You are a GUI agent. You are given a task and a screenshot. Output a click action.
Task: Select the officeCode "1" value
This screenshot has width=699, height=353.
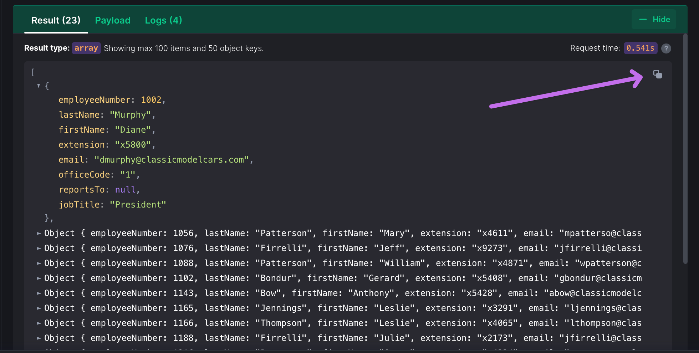[128, 175]
